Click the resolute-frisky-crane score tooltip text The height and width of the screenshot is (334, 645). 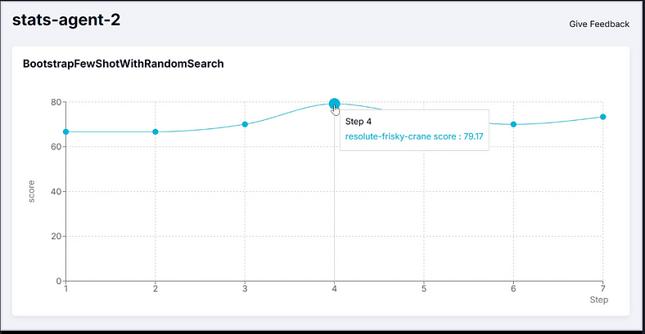point(414,136)
